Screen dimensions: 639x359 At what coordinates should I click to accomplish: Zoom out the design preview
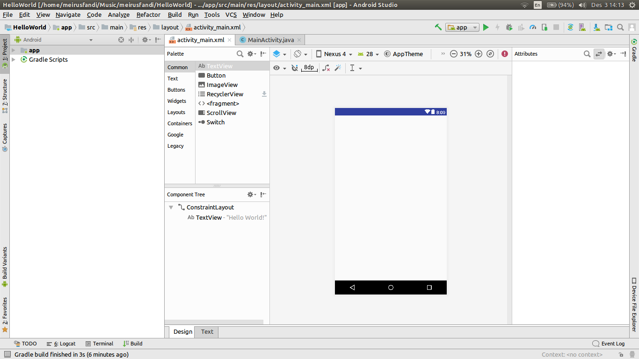point(453,54)
